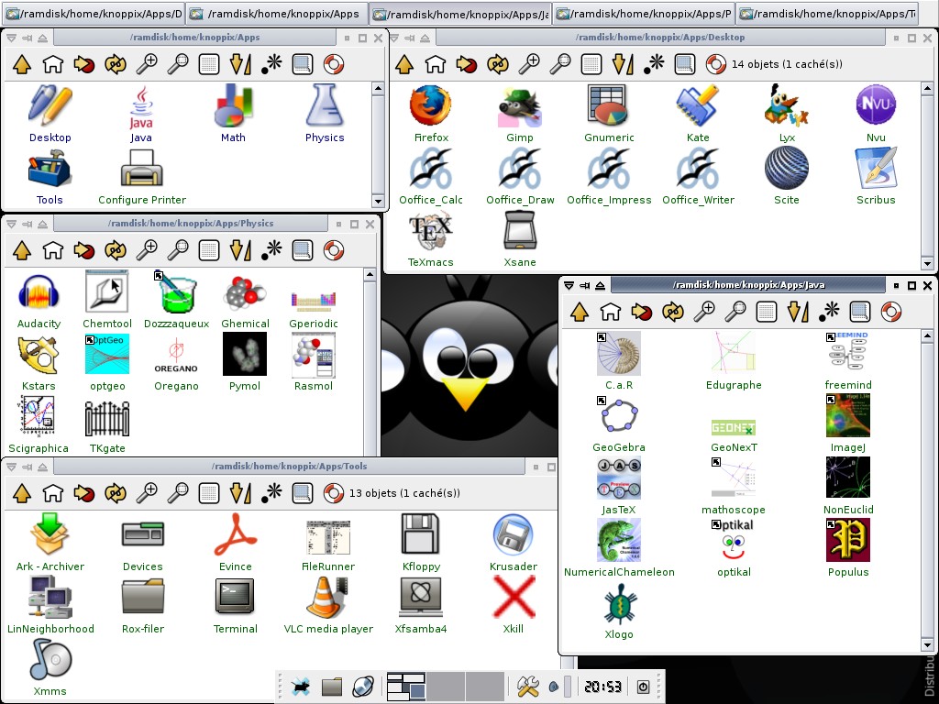Switch to /ramdisk/home/knoppix/Apps/Ja taskbar tab
The width and height of the screenshot is (939, 704).
[460, 14]
